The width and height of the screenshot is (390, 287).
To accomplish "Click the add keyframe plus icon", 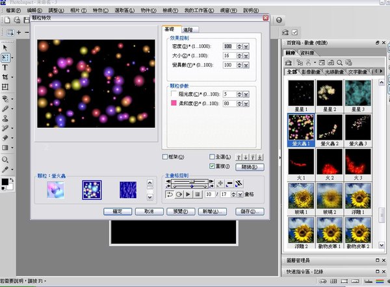I will point(220,184).
